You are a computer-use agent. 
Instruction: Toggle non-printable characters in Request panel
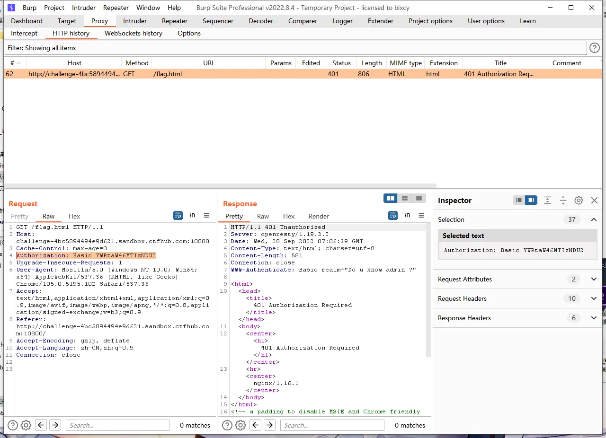coord(192,215)
